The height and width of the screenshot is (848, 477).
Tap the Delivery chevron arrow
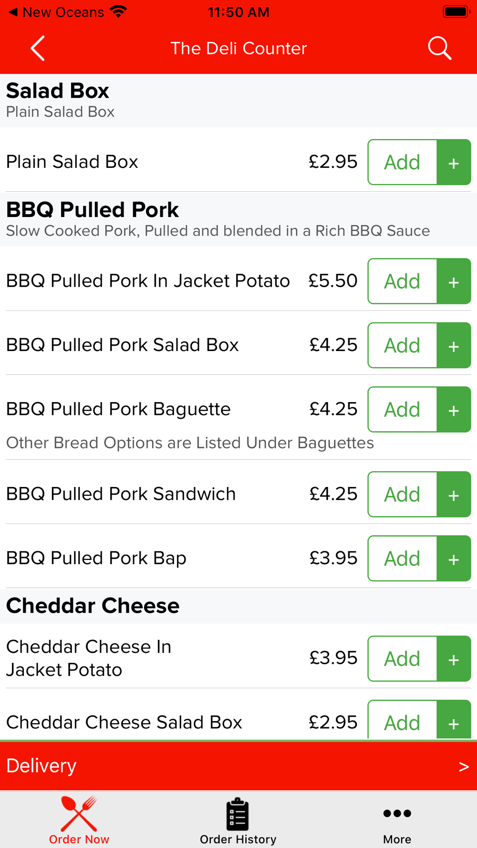tap(463, 766)
